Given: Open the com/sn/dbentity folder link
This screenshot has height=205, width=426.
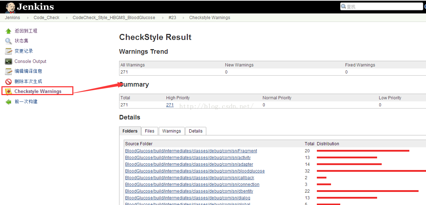Looking at the screenshot, I should [x=189, y=191].
